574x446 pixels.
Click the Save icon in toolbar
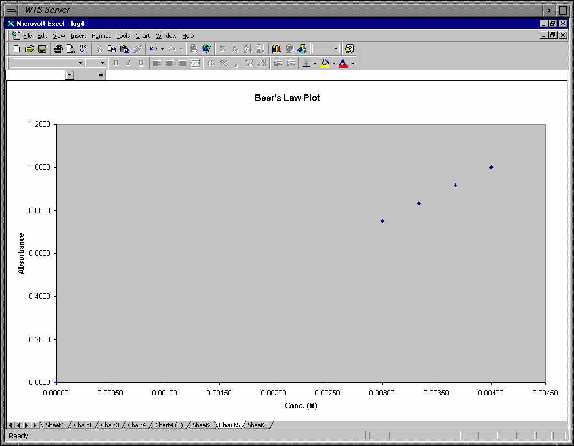tap(42, 49)
